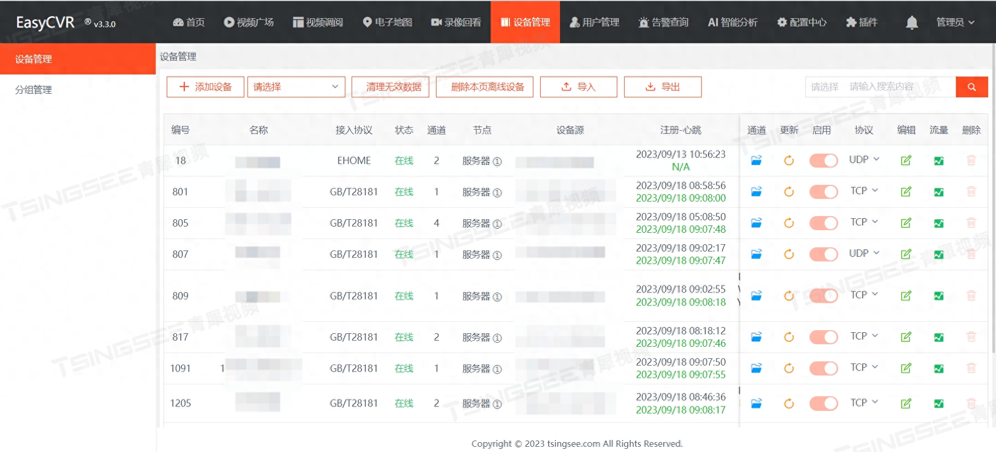Edit device 801 using pencil icon
Viewport: 996px width, 452px height.
(906, 192)
